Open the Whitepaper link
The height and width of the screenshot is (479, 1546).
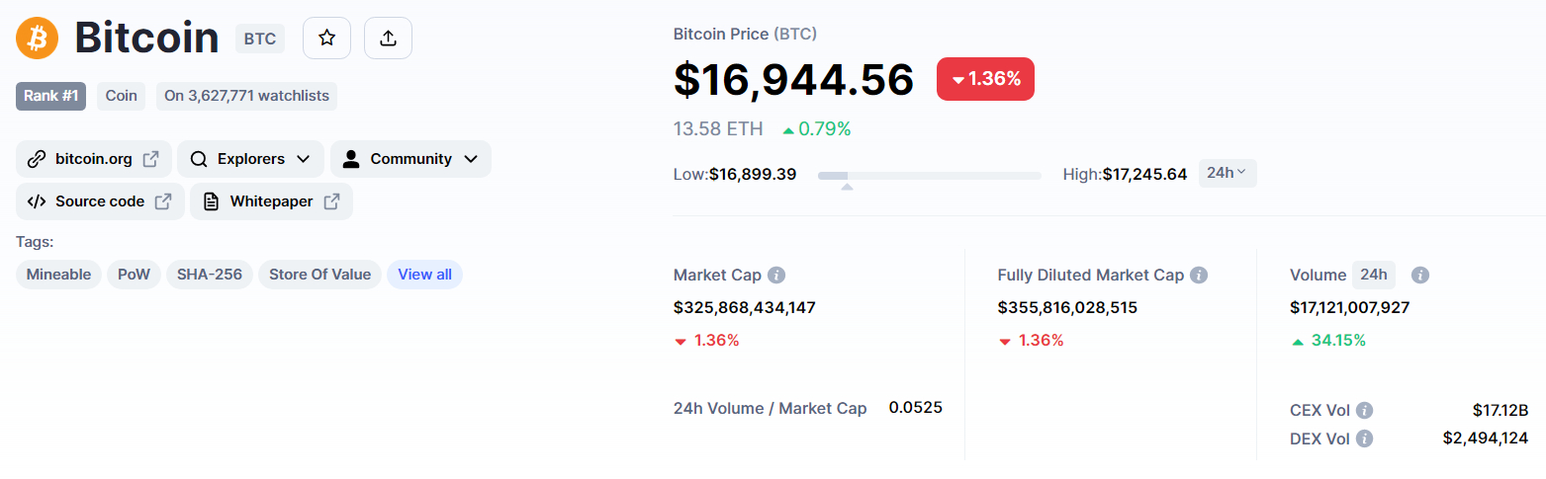(x=271, y=201)
